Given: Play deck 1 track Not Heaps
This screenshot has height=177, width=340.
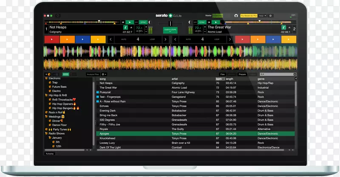Looking at the screenshot, I should click(130, 22).
